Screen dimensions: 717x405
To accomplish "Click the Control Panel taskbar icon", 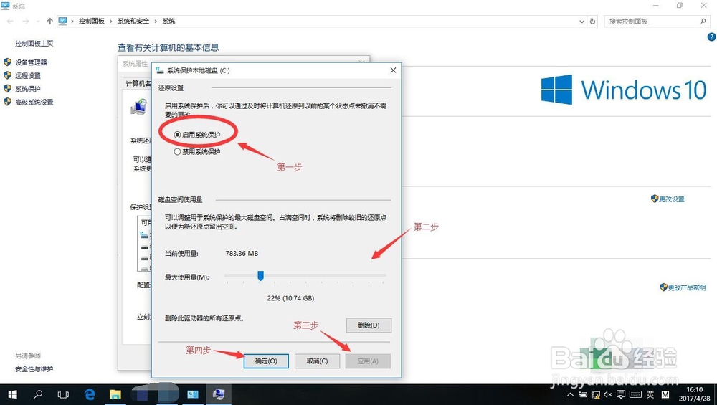I will (x=193, y=394).
